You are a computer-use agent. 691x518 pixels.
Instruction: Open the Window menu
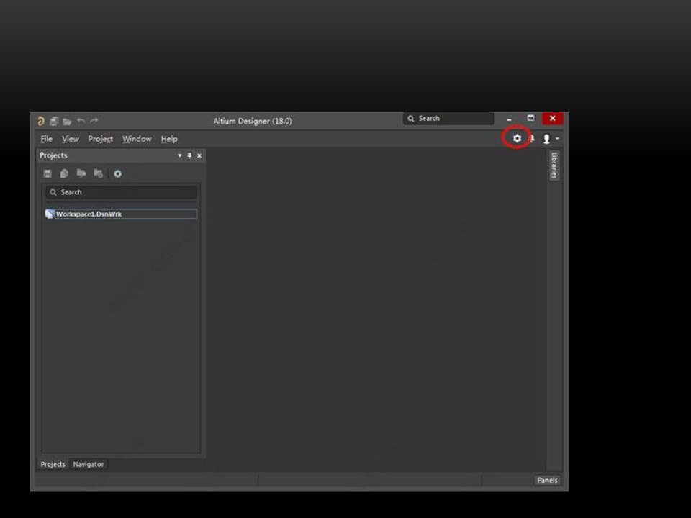[x=137, y=139]
